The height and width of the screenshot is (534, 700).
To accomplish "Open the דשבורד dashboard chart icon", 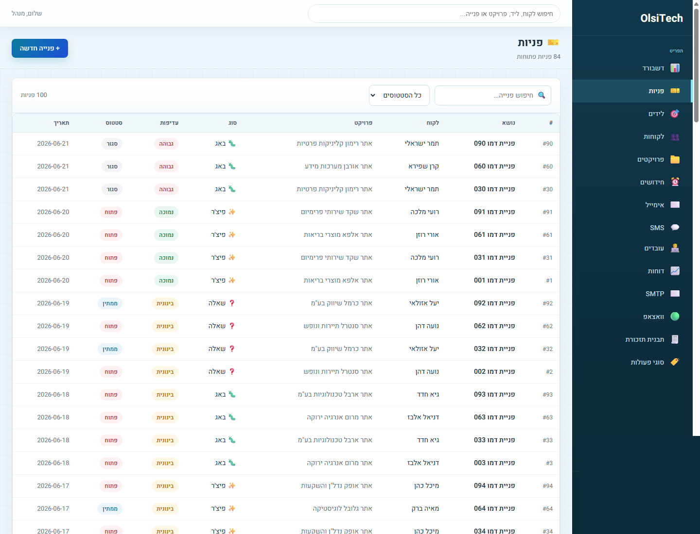I will tap(675, 68).
